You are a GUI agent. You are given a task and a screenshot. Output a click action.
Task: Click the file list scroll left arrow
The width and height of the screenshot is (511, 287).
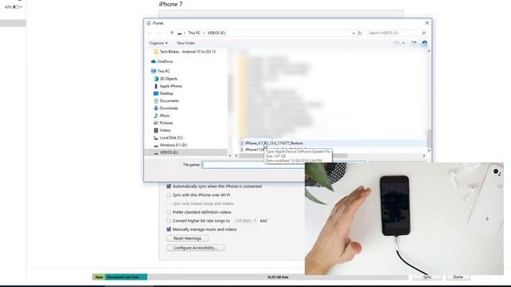[x=236, y=156]
